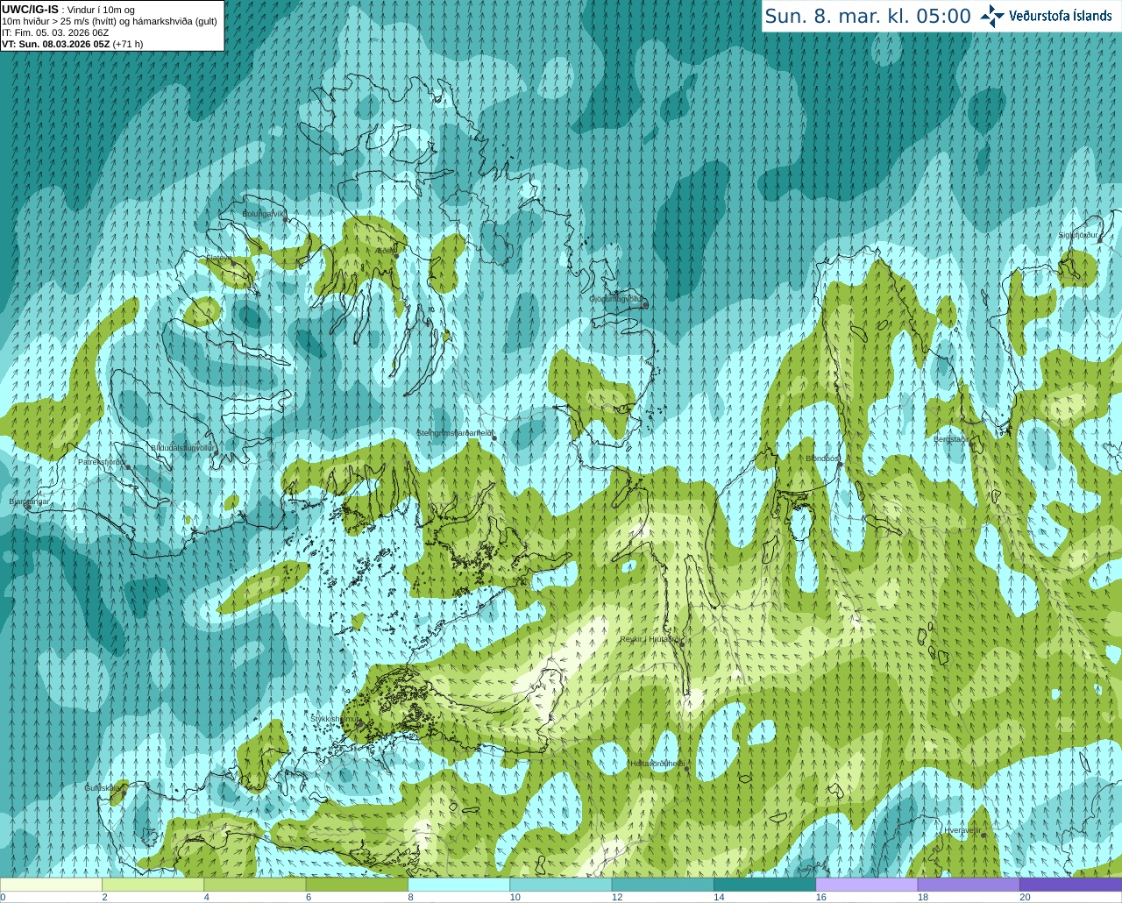
Task: Select the Gjögurflugvöllur station label
Action: pos(617,299)
